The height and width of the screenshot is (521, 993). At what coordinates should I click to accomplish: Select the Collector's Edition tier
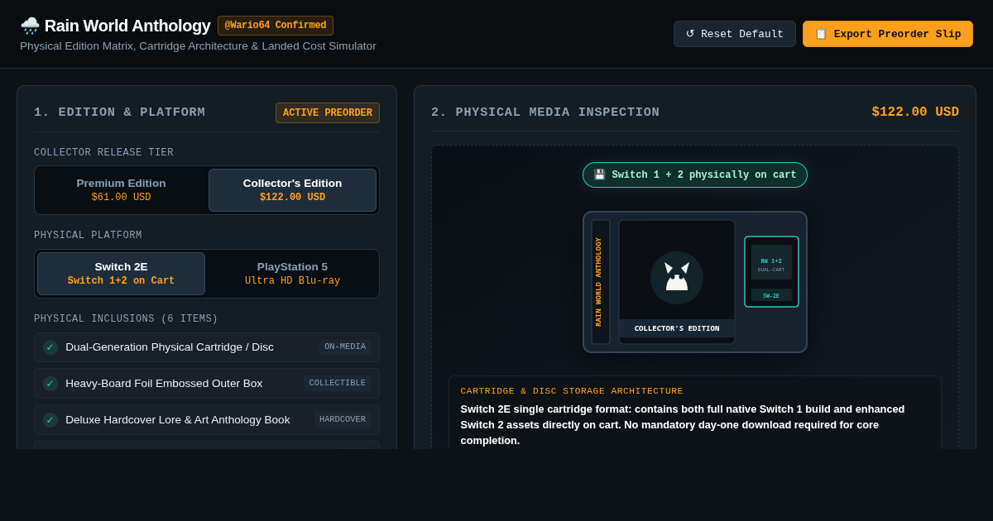pyautogui.click(x=292, y=190)
